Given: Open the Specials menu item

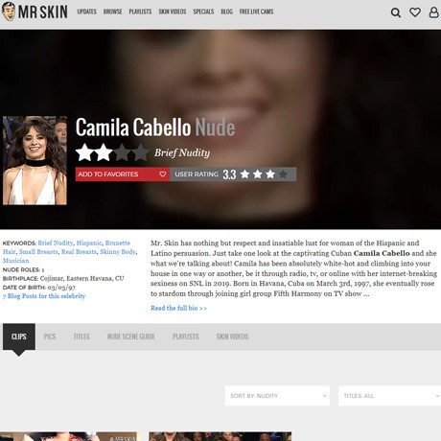Looking at the screenshot, I should (x=203, y=12).
